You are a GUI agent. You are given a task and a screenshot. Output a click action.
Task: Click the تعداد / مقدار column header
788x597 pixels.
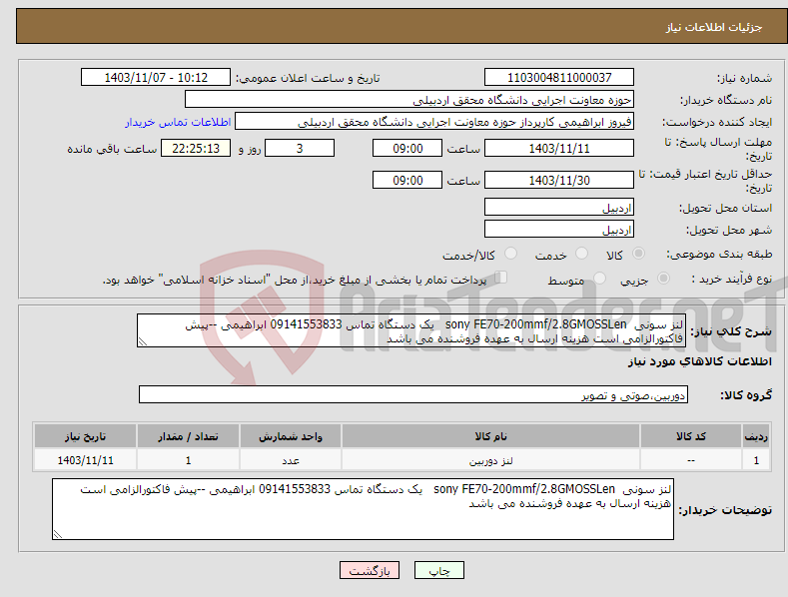(x=188, y=436)
